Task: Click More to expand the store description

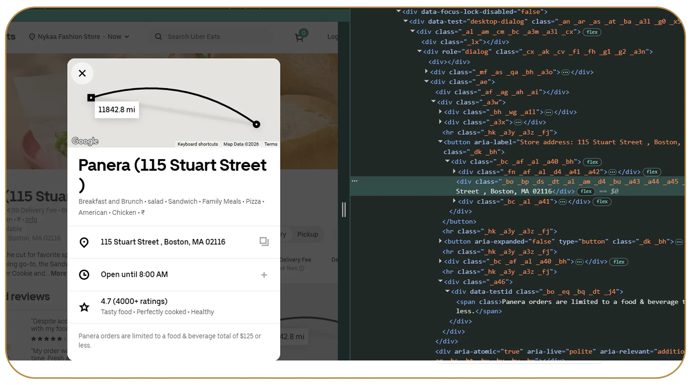Action: pos(58,274)
